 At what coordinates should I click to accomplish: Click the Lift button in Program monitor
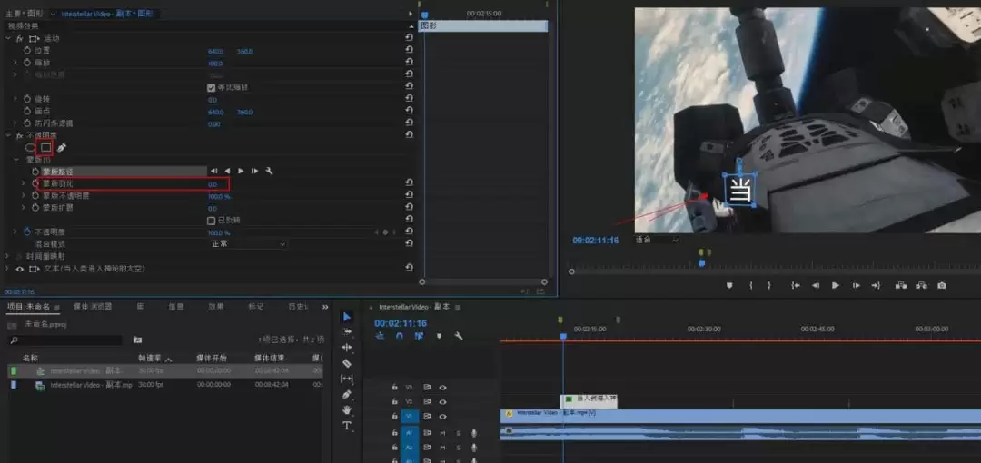pos(900,285)
